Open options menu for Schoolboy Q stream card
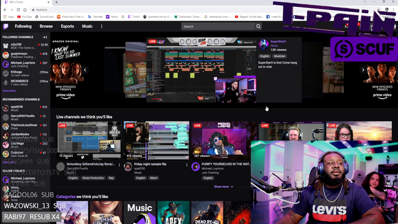Screen dimensions: 398x224 [x=119, y=165]
